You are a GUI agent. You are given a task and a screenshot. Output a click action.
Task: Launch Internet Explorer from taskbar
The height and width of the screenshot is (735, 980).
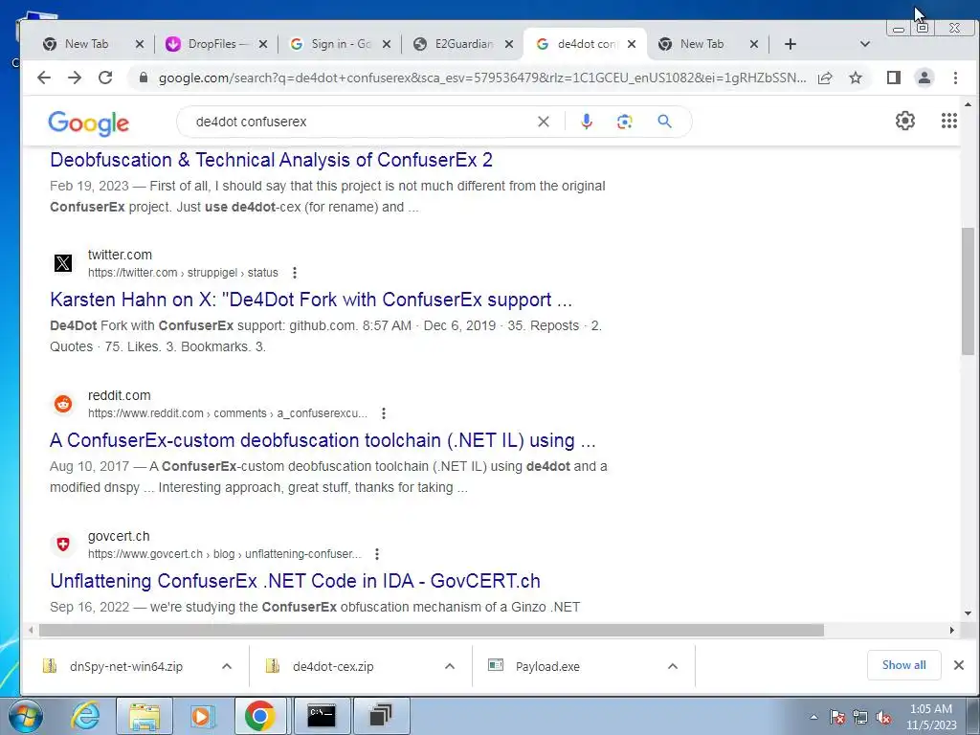pos(85,716)
